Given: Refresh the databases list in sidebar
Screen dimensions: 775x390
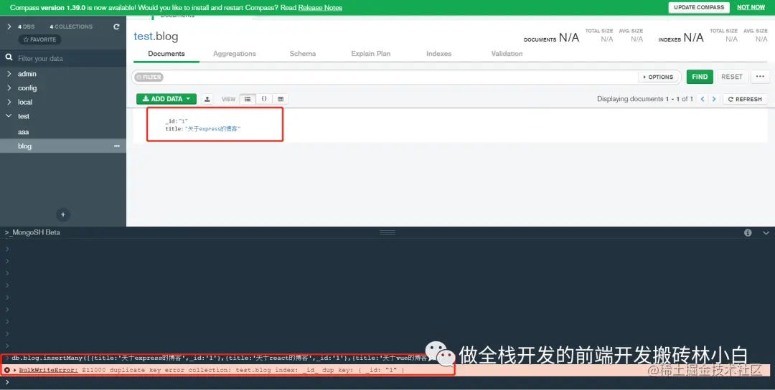Looking at the screenshot, I should tap(116, 27).
